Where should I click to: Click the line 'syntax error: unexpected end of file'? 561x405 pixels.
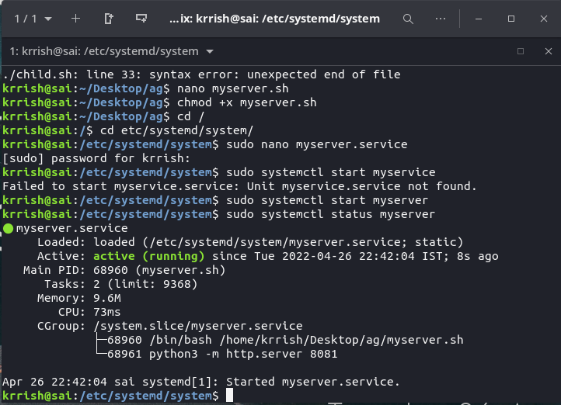[x=275, y=74]
